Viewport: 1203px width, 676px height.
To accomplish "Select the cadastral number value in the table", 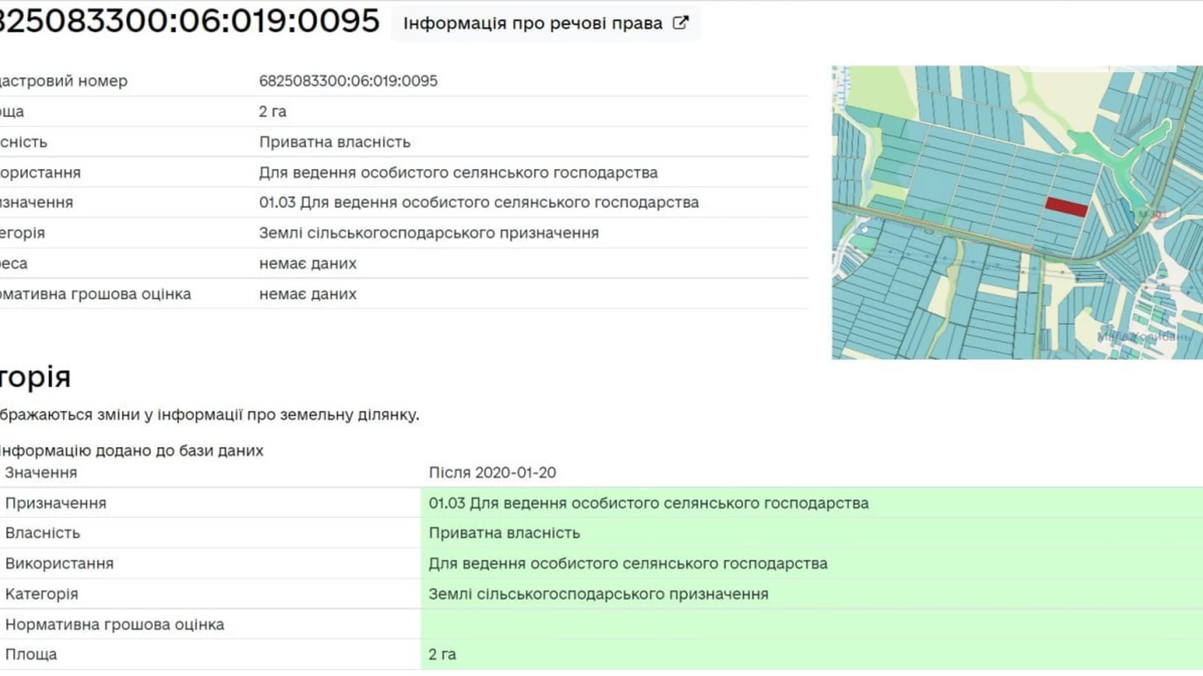I will (348, 81).
